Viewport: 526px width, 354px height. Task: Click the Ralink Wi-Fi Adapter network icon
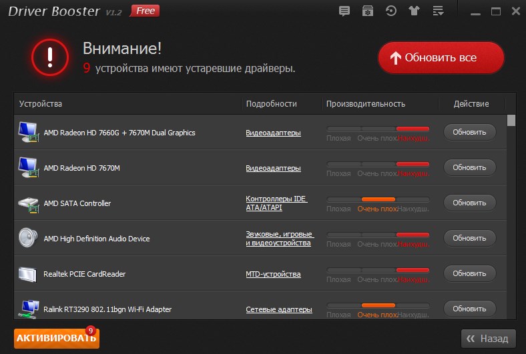(x=28, y=309)
